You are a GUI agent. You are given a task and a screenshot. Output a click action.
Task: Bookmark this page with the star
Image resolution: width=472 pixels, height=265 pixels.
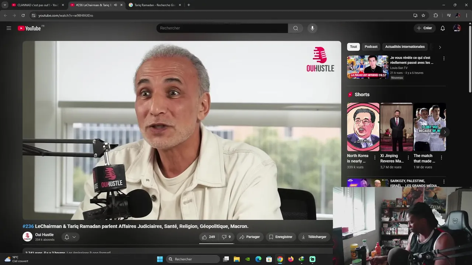coord(423,15)
